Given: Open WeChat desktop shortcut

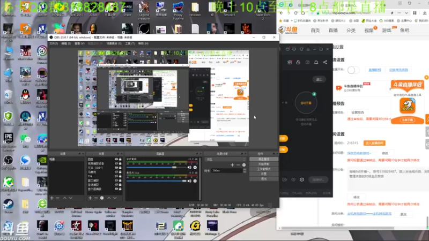Looking at the screenshot, I should 25,141.
